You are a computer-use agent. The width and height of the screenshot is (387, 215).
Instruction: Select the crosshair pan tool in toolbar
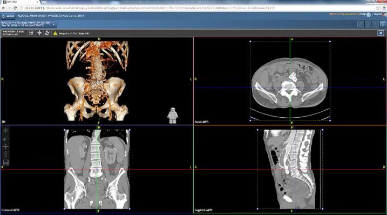click(x=39, y=33)
